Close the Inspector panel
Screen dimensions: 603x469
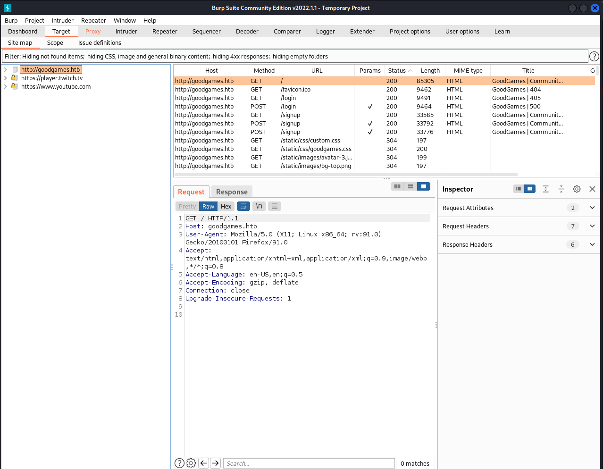[592, 189]
